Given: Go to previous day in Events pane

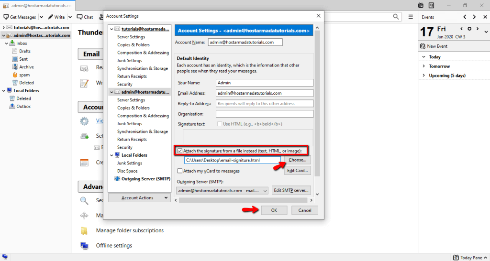Looking at the screenshot, I should click(462, 29).
